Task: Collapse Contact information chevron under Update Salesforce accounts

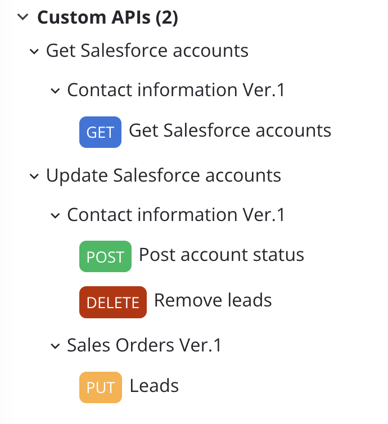Action: tap(55, 215)
